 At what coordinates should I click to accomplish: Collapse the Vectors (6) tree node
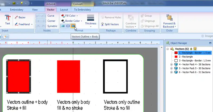pyautogui.click(x=167, y=49)
